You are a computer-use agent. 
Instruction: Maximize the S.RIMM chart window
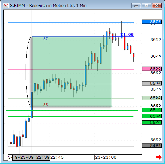tap(146, 6)
